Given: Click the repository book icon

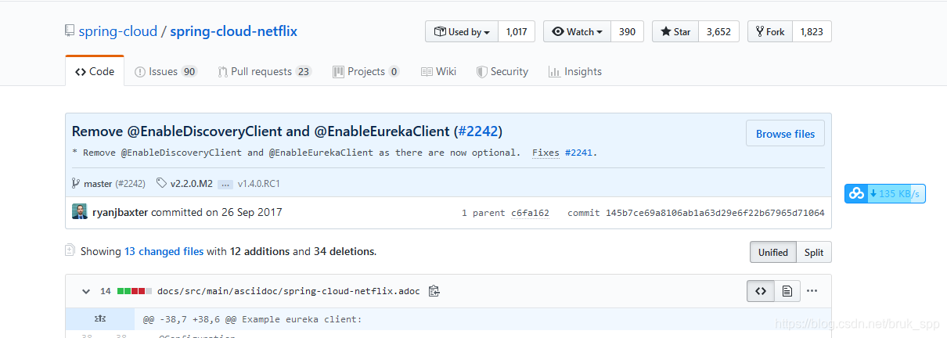Looking at the screenshot, I should pyautogui.click(x=70, y=31).
